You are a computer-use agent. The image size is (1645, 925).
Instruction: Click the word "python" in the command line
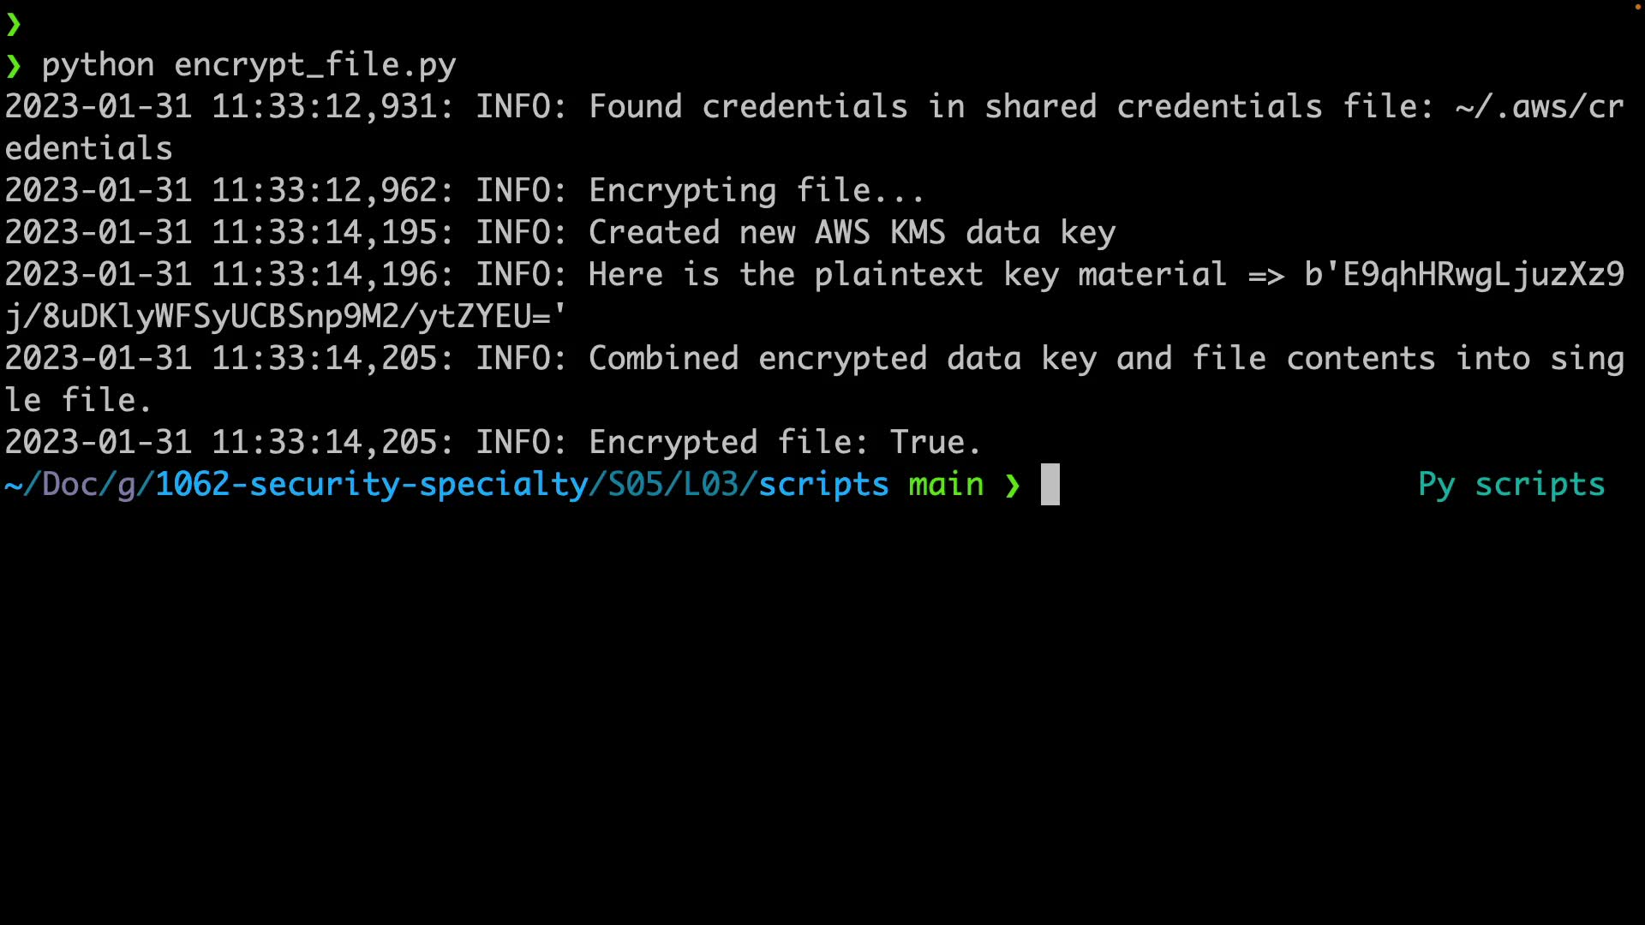[98, 66]
